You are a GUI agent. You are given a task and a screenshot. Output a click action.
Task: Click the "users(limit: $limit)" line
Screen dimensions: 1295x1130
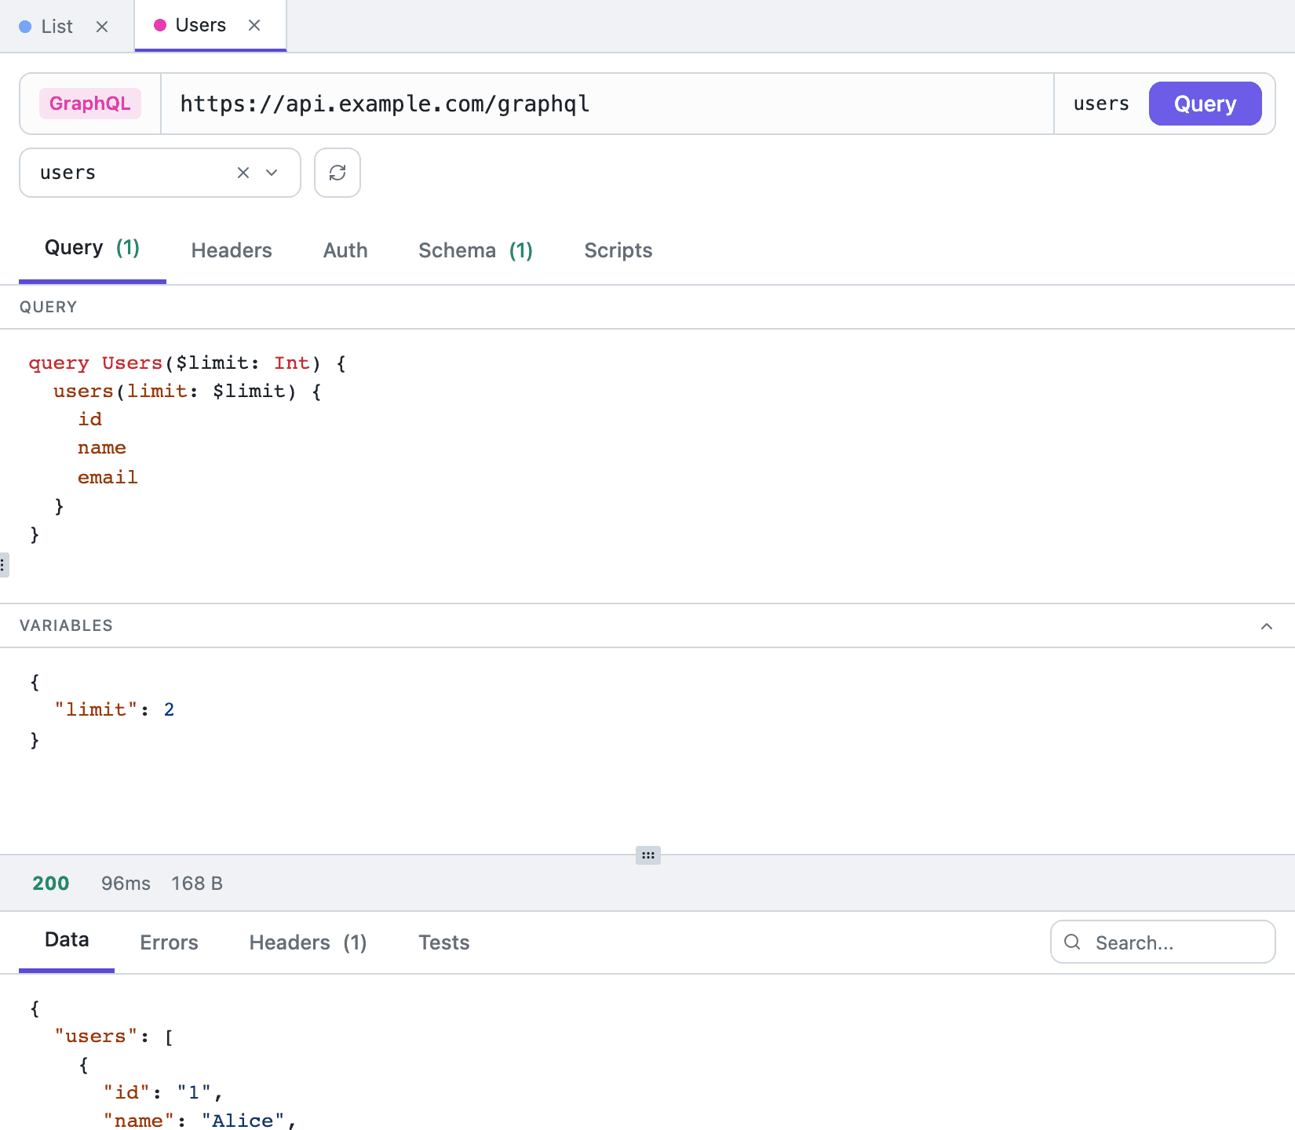[x=187, y=392]
